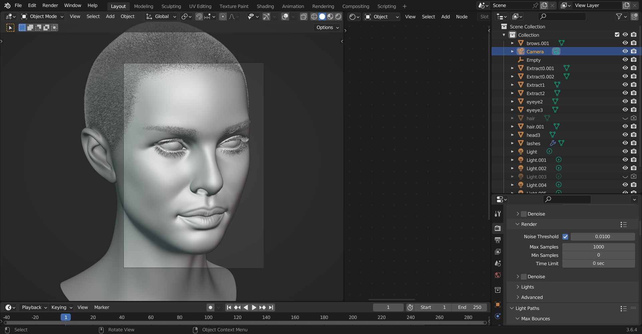This screenshot has width=642, height=334.
Task: Open the Render menu
Action: [x=50, y=5]
